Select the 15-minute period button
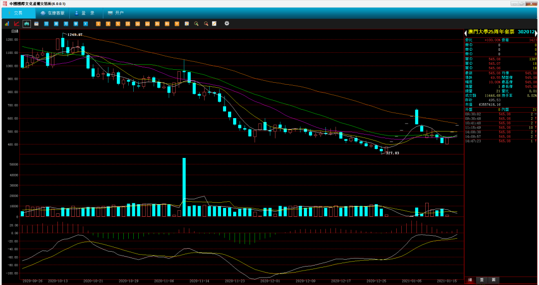539x285 pixels. pyautogui.click(x=128, y=24)
